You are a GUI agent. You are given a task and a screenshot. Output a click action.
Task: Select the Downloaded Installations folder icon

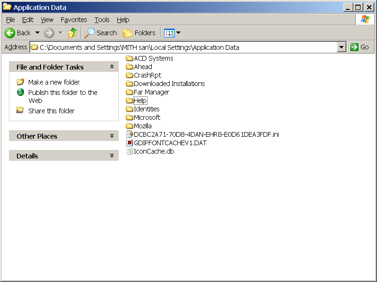(129, 84)
